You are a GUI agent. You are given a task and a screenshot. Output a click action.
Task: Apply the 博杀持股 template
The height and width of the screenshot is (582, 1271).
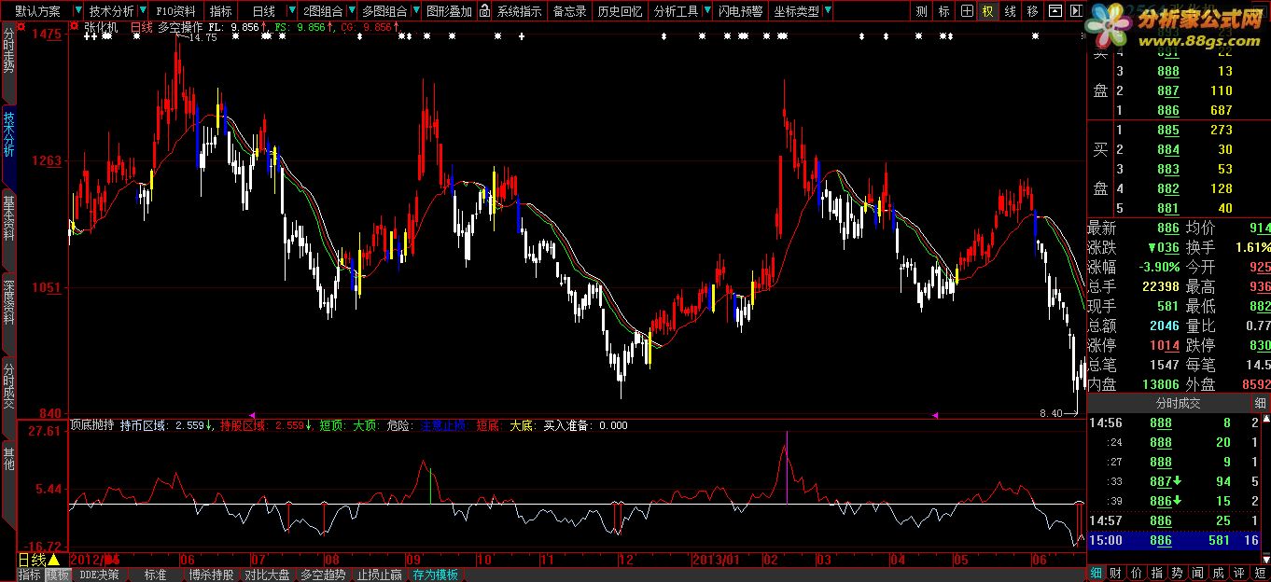tap(211, 575)
